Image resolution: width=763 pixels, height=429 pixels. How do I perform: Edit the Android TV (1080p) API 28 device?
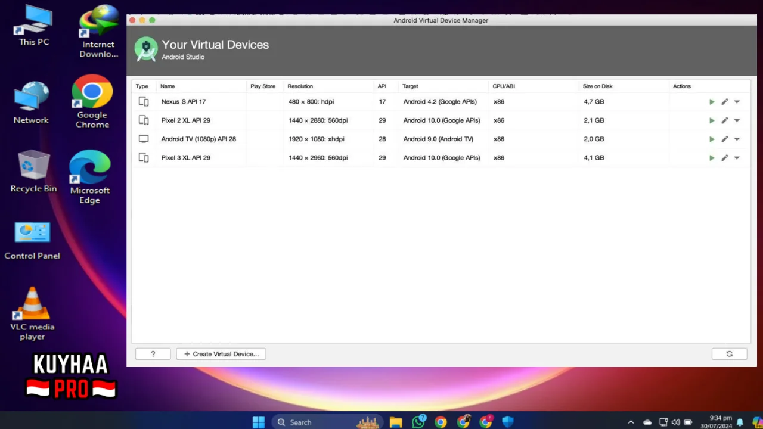[x=724, y=139]
